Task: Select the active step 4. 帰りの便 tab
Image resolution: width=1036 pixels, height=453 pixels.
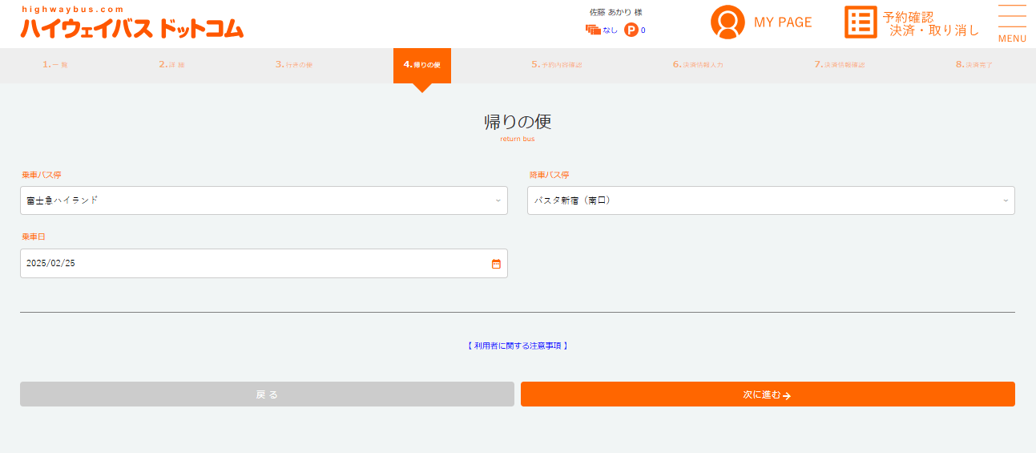Action: 422,65
